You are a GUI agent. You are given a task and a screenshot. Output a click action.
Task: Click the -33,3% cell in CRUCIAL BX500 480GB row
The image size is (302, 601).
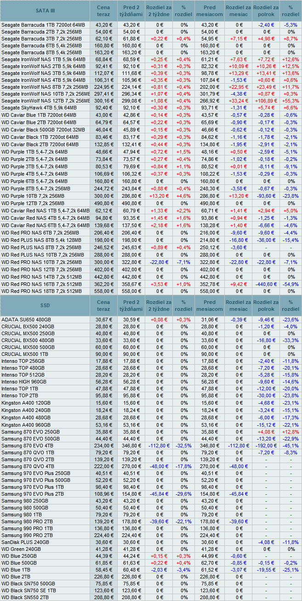[x=291, y=340]
